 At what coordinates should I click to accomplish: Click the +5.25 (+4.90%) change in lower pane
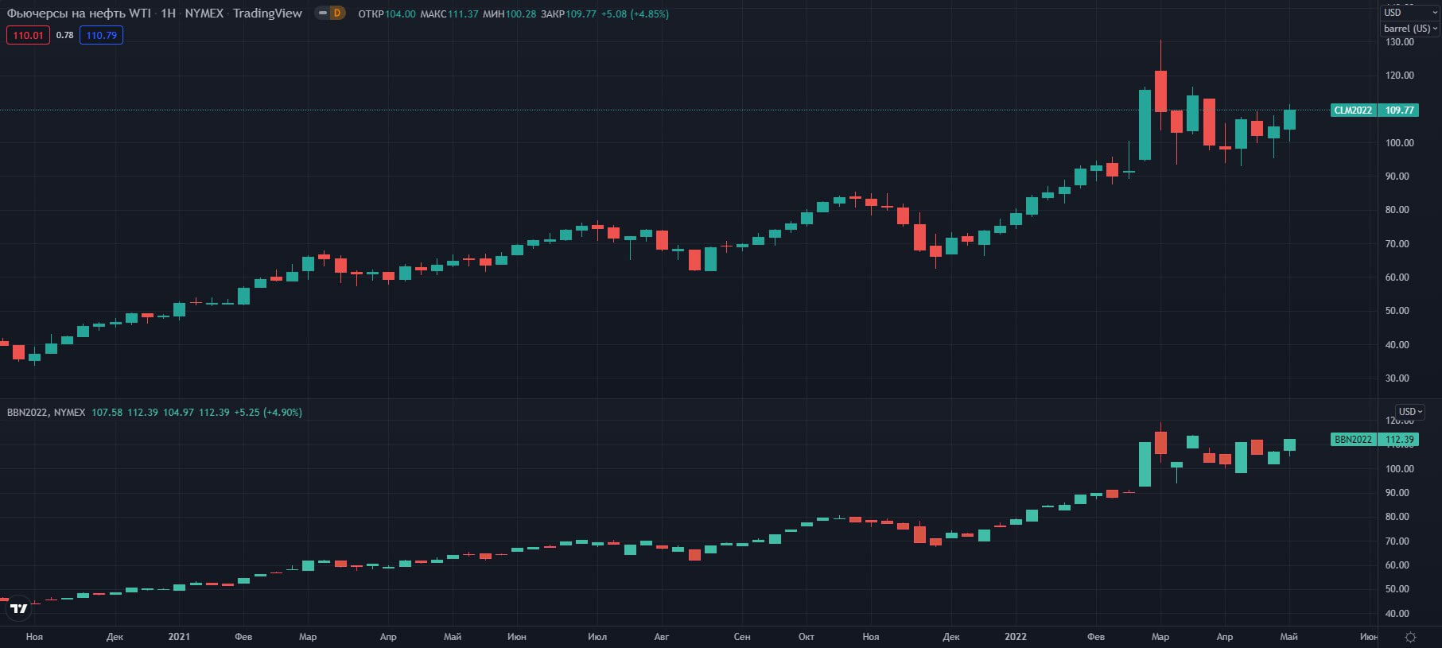click(x=268, y=412)
